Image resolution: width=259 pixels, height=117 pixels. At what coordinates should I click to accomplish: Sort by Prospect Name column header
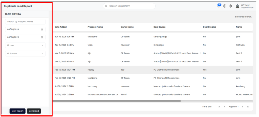[x=95, y=27]
